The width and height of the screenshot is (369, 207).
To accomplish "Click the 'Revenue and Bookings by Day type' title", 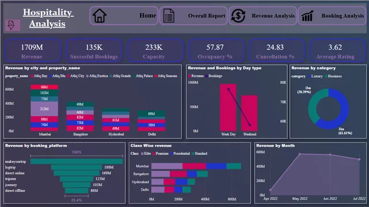I will pyautogui.click(x=224, y=68).
